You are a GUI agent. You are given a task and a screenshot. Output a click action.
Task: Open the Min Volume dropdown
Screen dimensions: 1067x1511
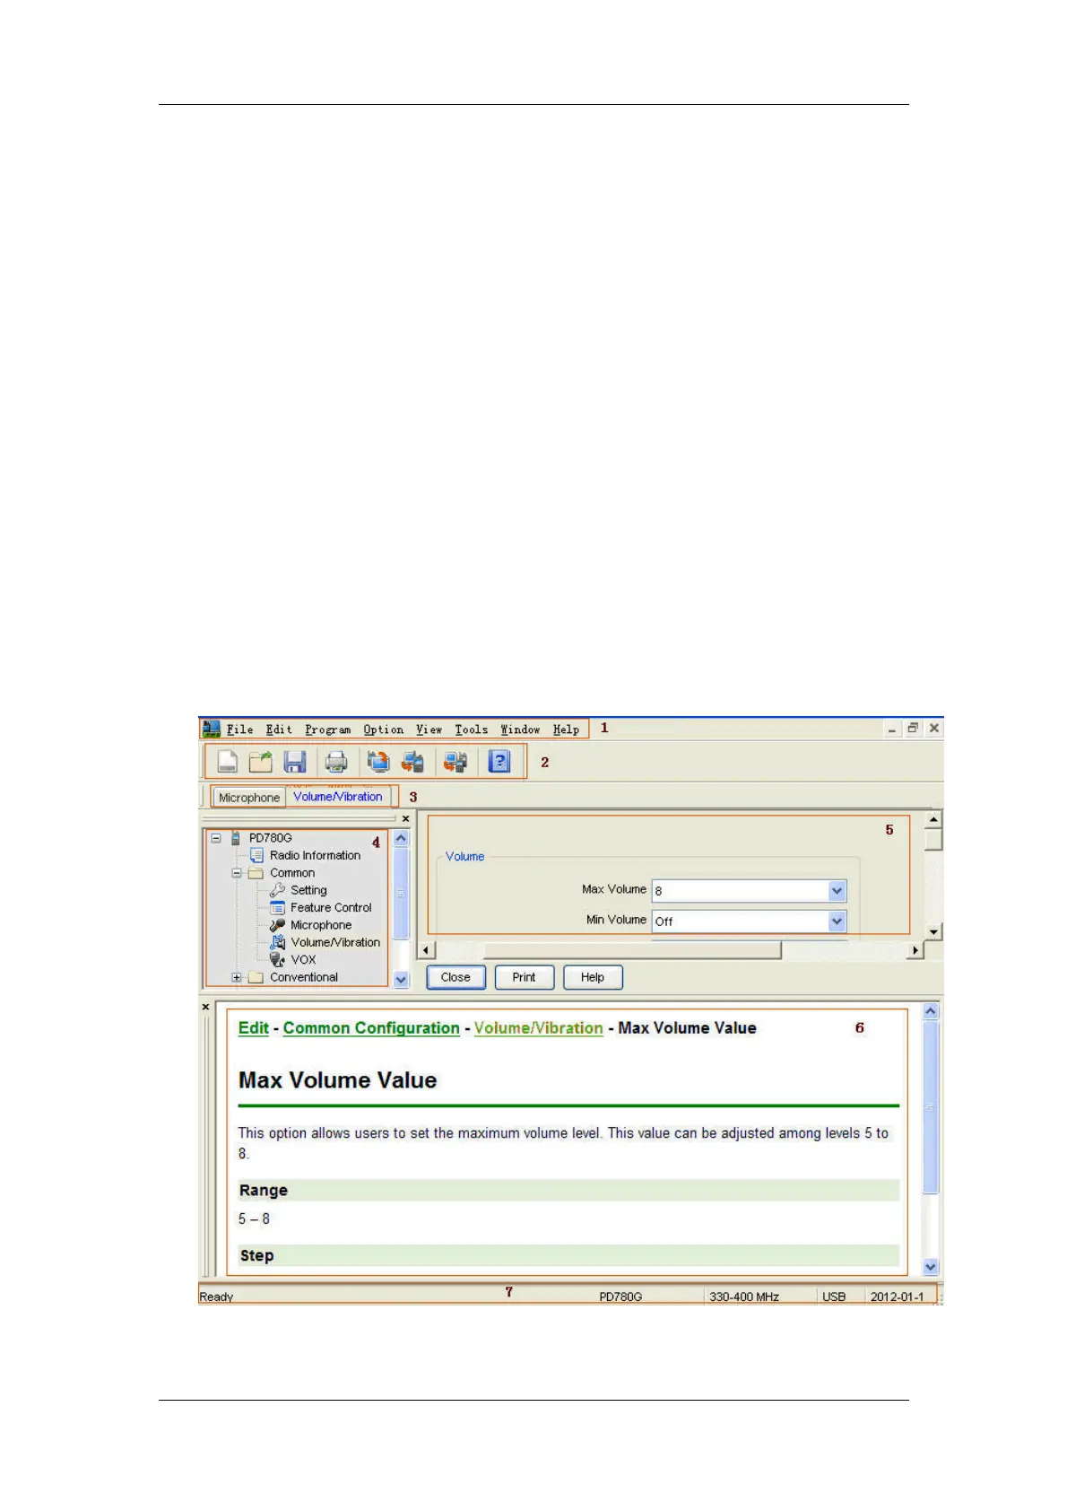[x=837, y=921]
